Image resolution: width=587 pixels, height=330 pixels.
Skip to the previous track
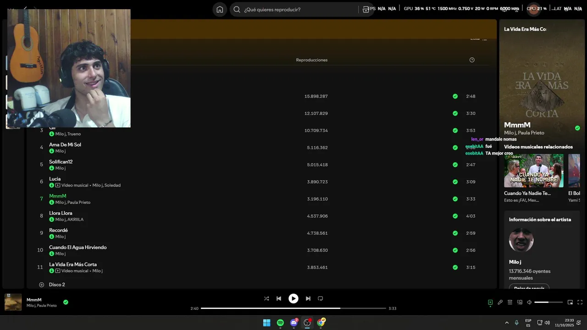tap(279, 298)
